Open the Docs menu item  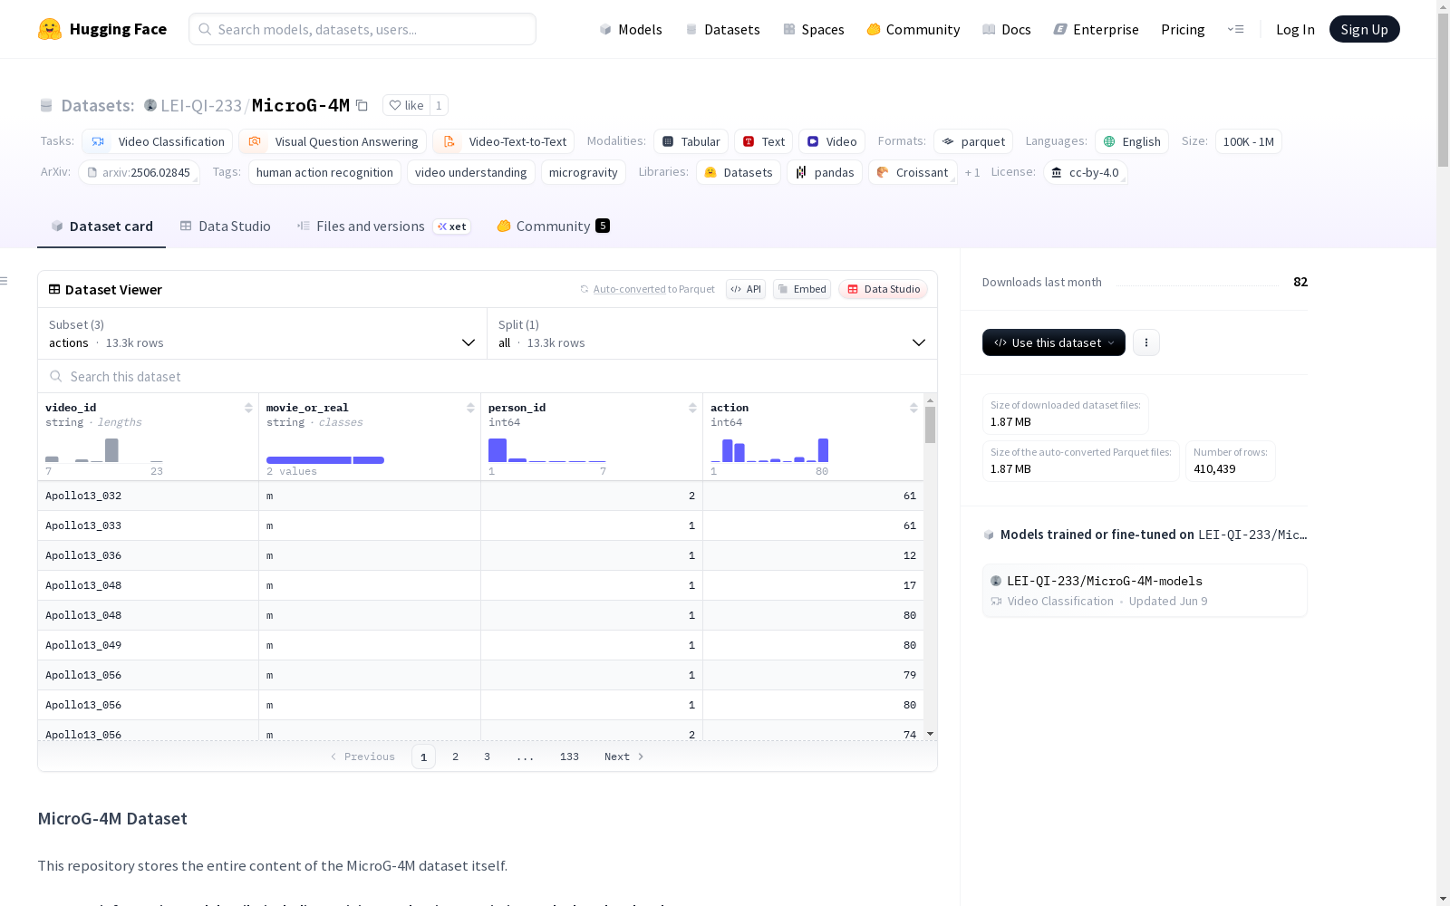click(x=1007, y=29)
